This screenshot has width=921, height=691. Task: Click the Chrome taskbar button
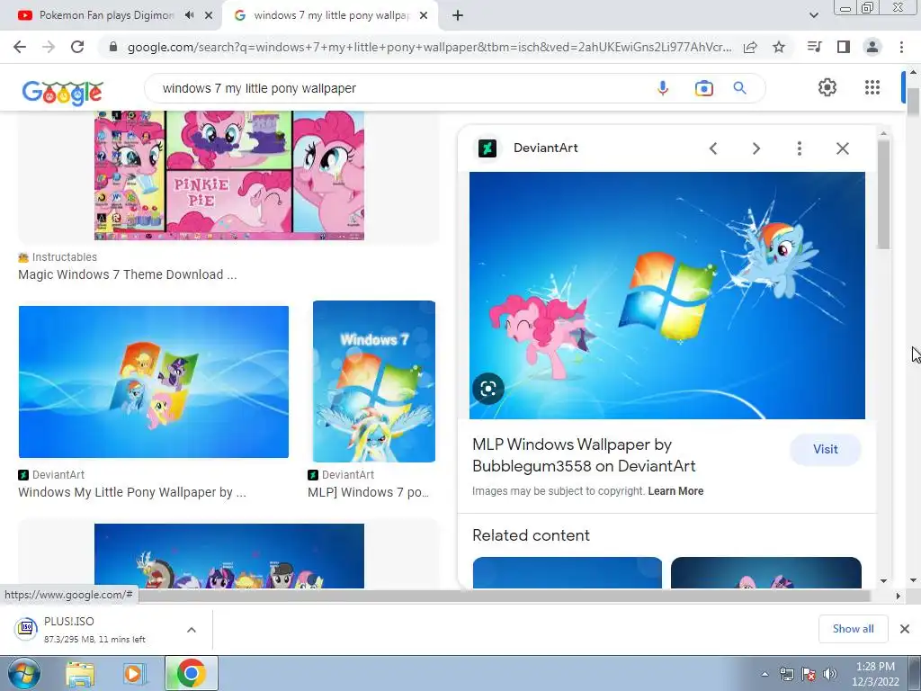coord(191,673)
